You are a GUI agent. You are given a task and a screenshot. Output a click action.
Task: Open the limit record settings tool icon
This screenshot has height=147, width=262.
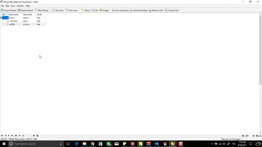point(260,136)
